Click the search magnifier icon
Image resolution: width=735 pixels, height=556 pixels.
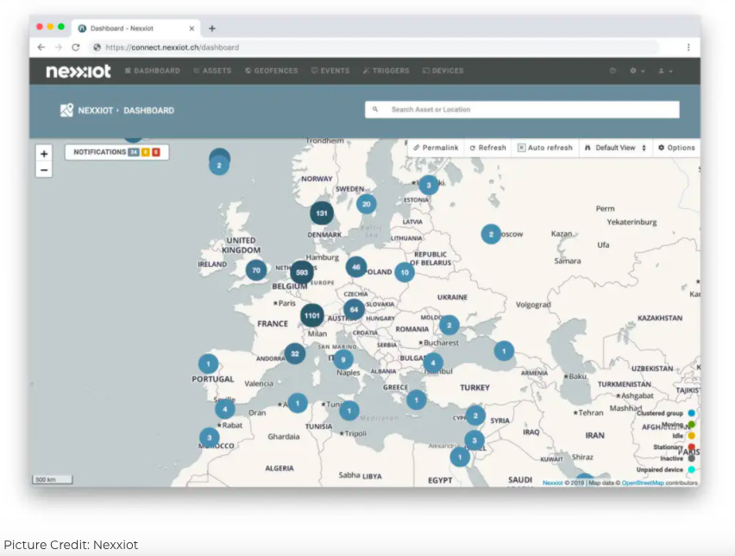pos(375,110)
